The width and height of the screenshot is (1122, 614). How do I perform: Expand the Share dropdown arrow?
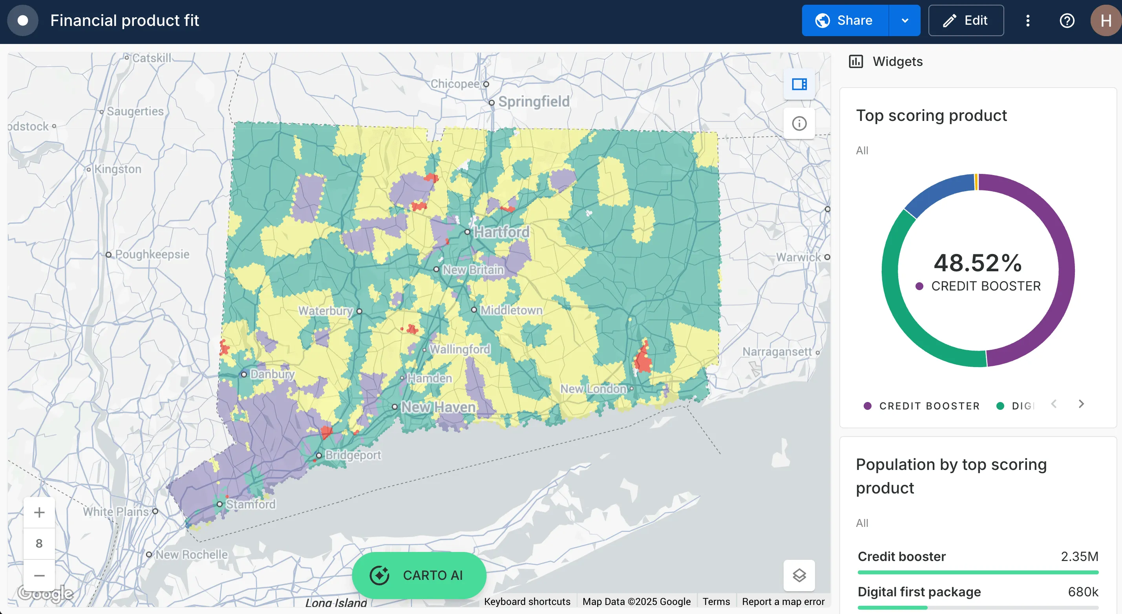click(905, 20)
